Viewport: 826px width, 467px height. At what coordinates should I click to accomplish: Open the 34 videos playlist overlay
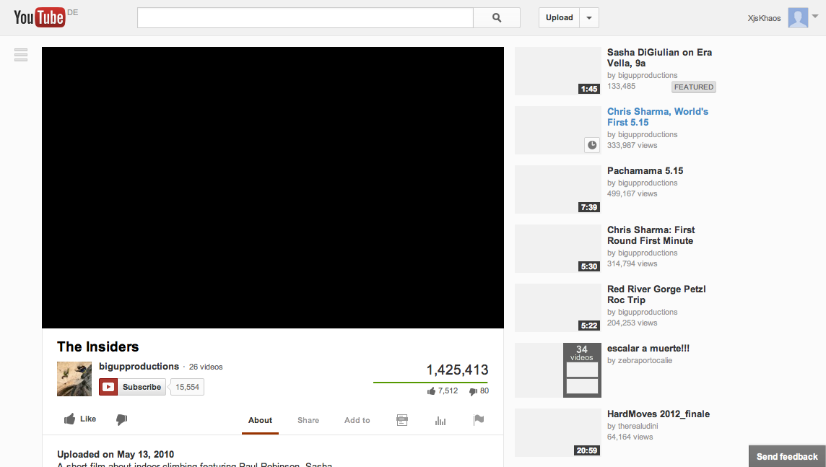click(581, 370)
